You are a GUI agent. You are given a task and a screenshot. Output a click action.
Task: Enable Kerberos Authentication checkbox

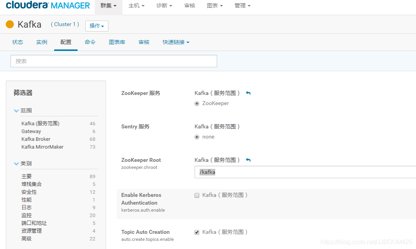197,195
